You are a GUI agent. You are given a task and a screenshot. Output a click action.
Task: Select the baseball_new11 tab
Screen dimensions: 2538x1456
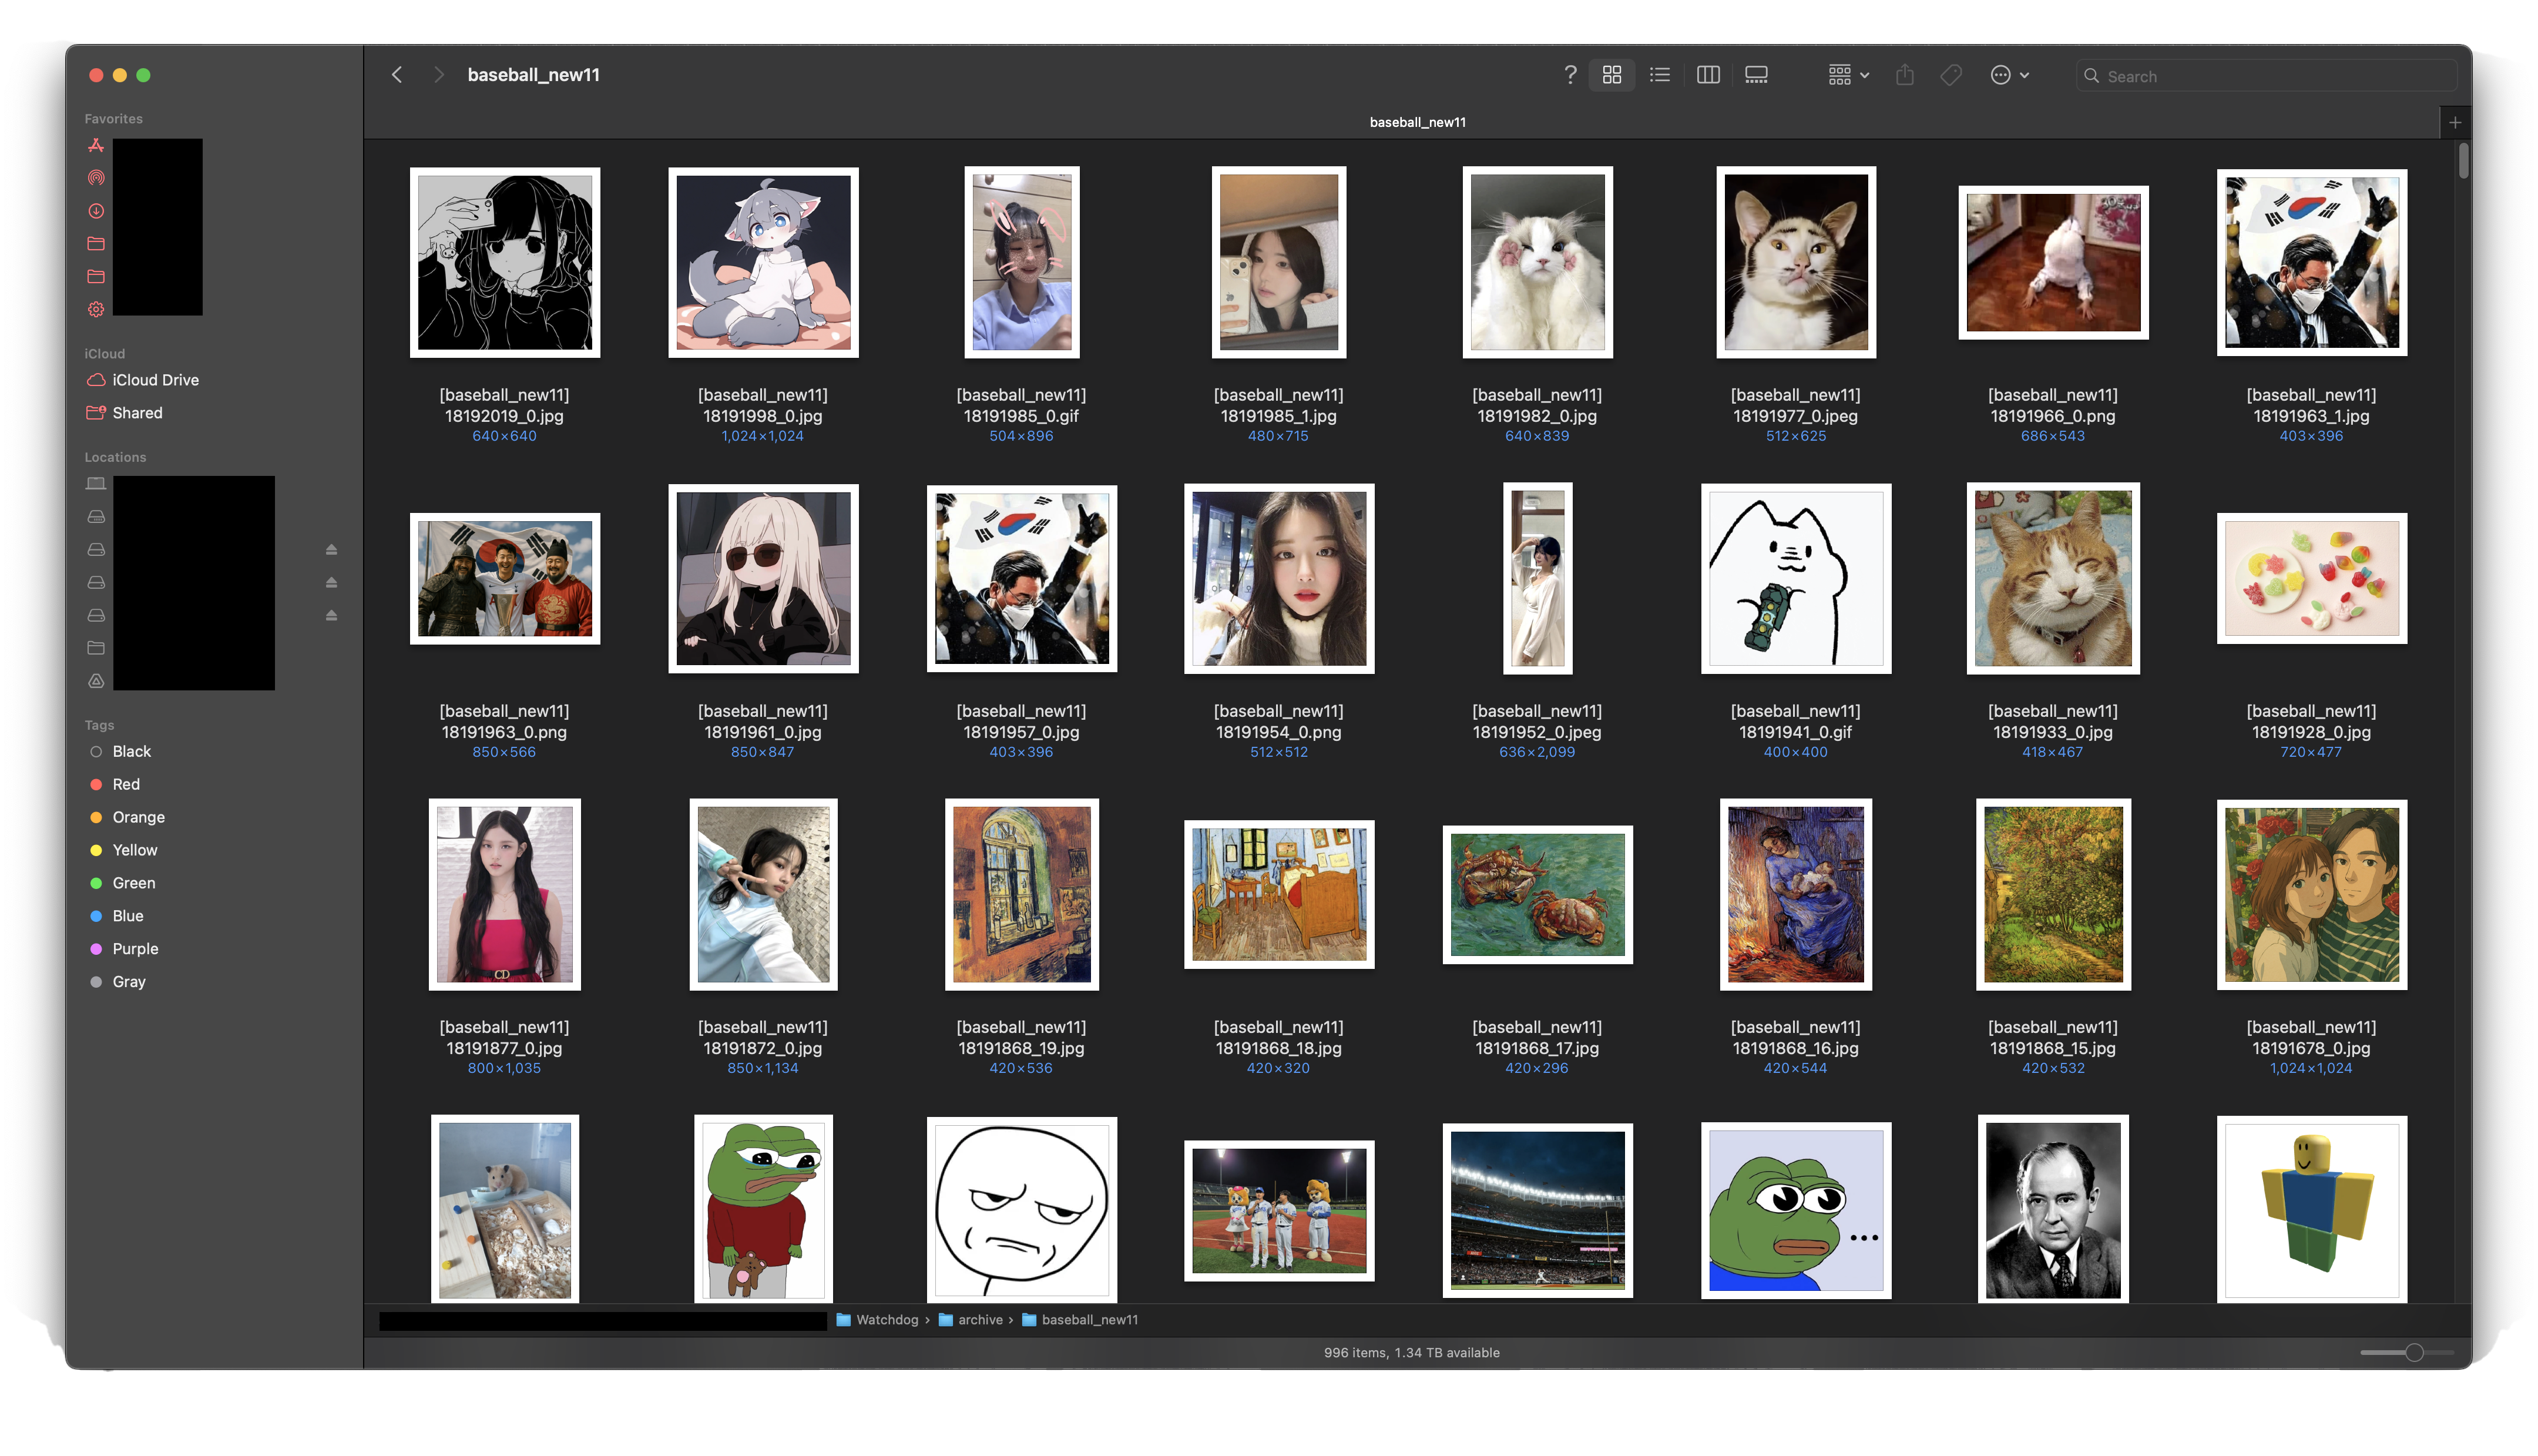(x=1416, y=122)
